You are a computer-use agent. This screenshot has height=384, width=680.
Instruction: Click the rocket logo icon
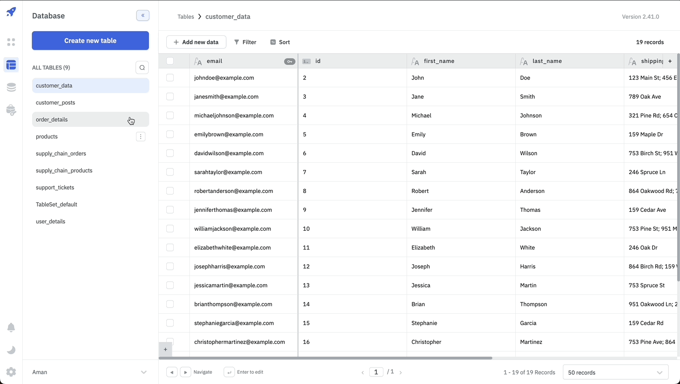(x=11, y=12)
